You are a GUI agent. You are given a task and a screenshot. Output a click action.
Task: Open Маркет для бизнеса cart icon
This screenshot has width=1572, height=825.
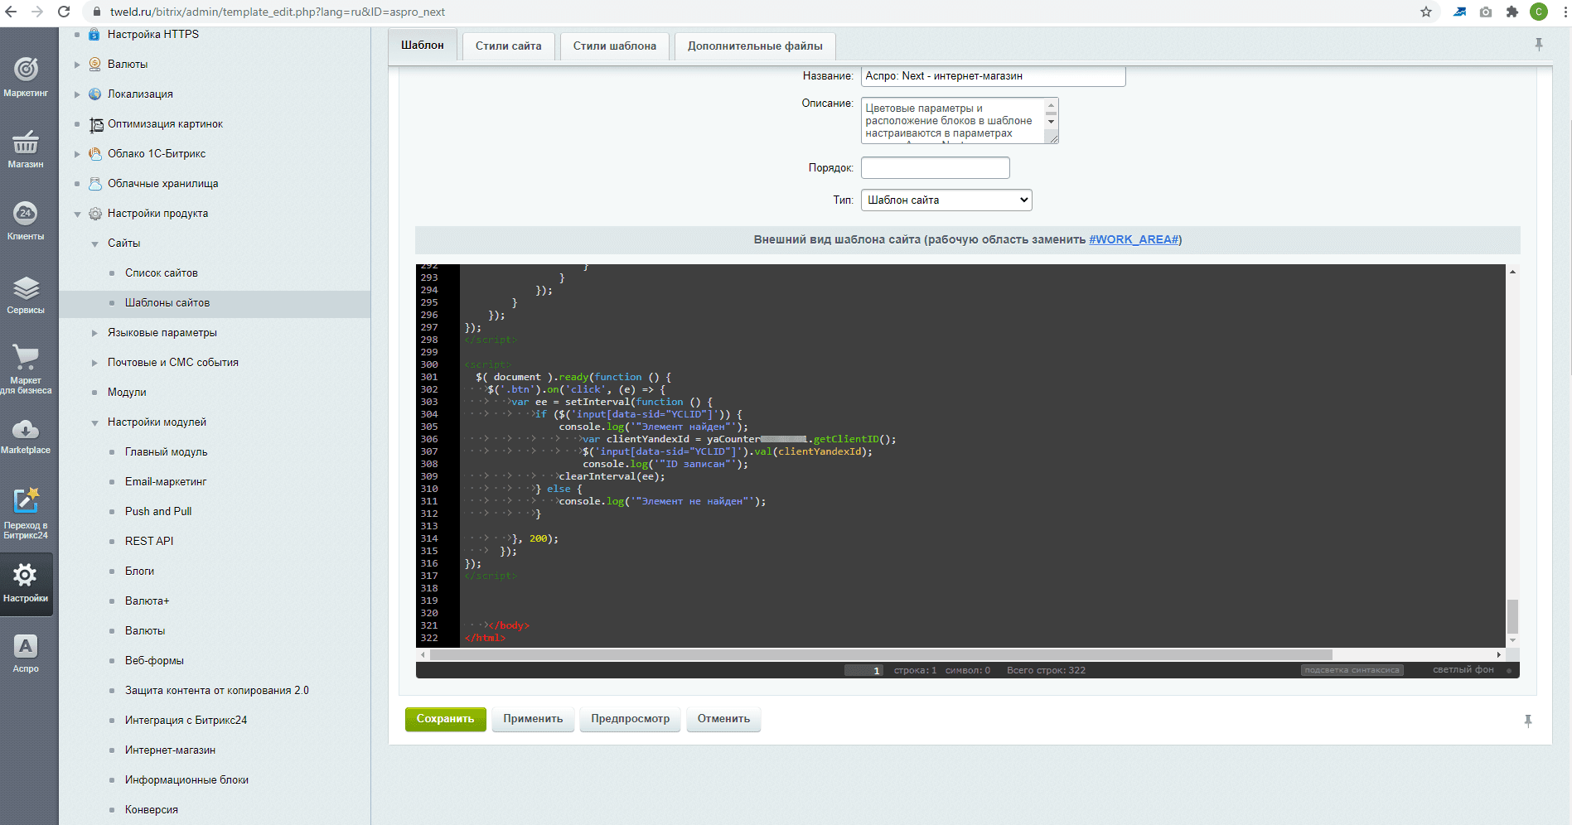tap(26, 369)
